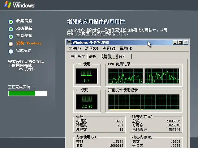Click the 完成安装 step label
The width and height of the screenshot is (198, 148).
(x=24, y=51)
